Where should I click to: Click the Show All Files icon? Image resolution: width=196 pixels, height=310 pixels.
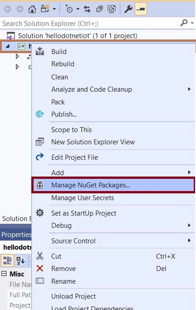[x=112, y=9]
